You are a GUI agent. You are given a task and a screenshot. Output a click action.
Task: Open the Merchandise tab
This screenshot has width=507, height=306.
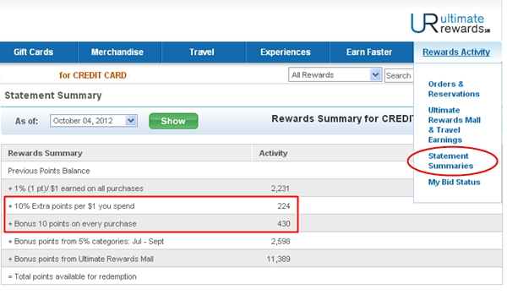[x=117, y=52]
